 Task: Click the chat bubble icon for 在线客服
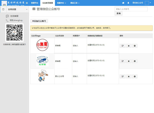7,16
